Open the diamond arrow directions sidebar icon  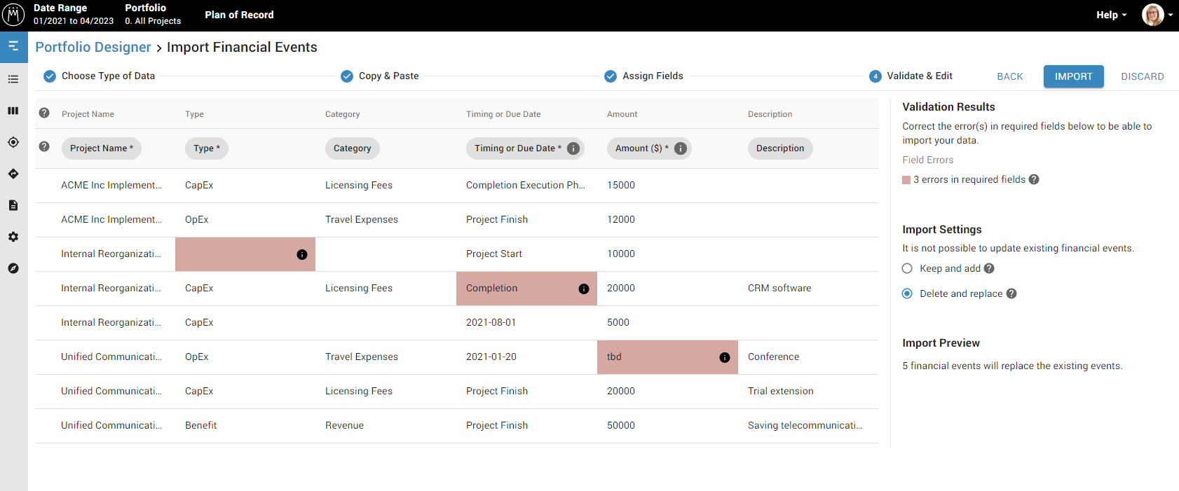click(13, 174)
